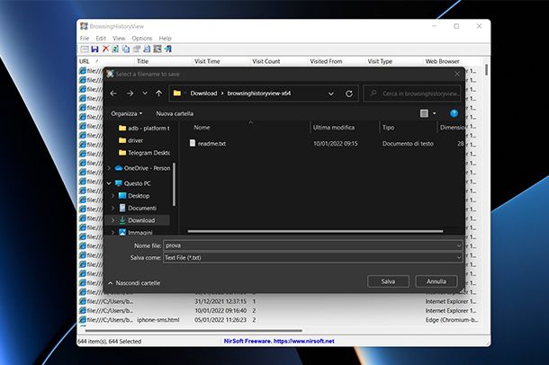549x365 pixels.
Task: Click the Advanced Options toolbar icon
Action: pos(157,49)
